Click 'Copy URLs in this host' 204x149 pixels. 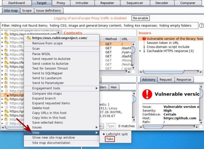coord(62,113)
